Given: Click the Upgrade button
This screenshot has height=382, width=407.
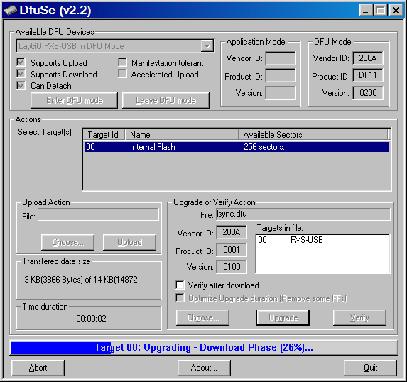Looking at the screenshot, I should [x=283, y=317].
